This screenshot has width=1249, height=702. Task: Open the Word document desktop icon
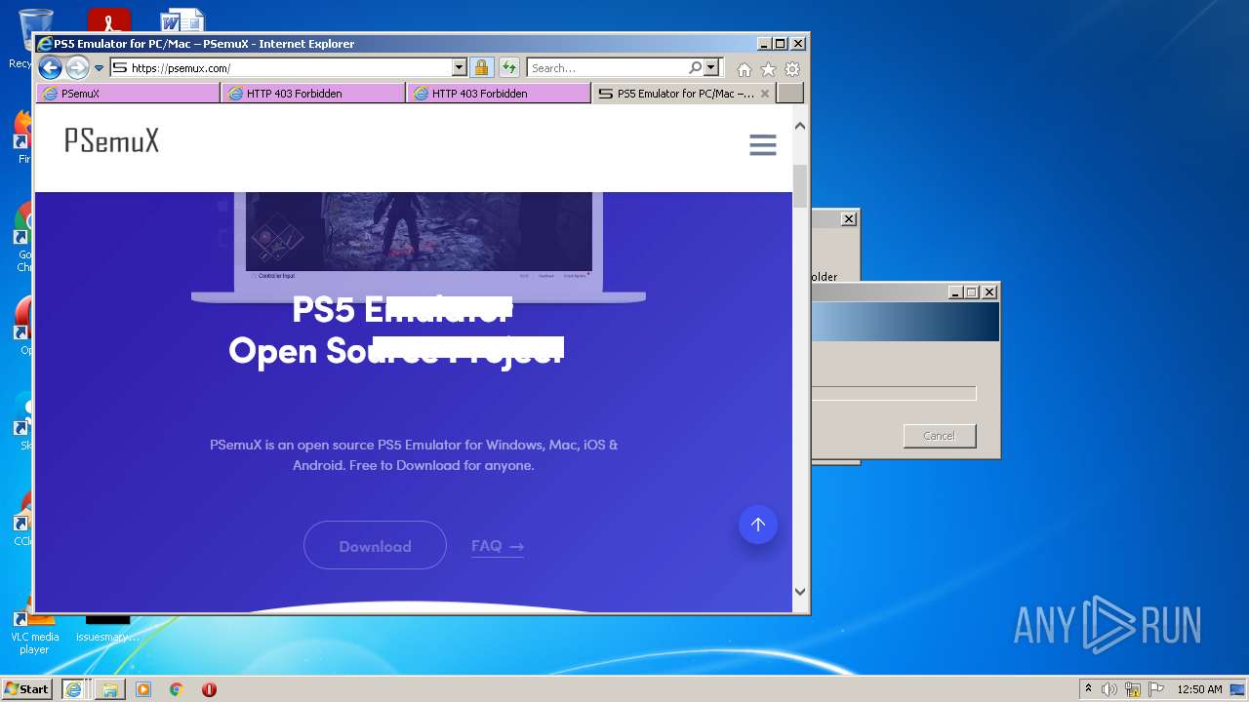pos(182,19)
